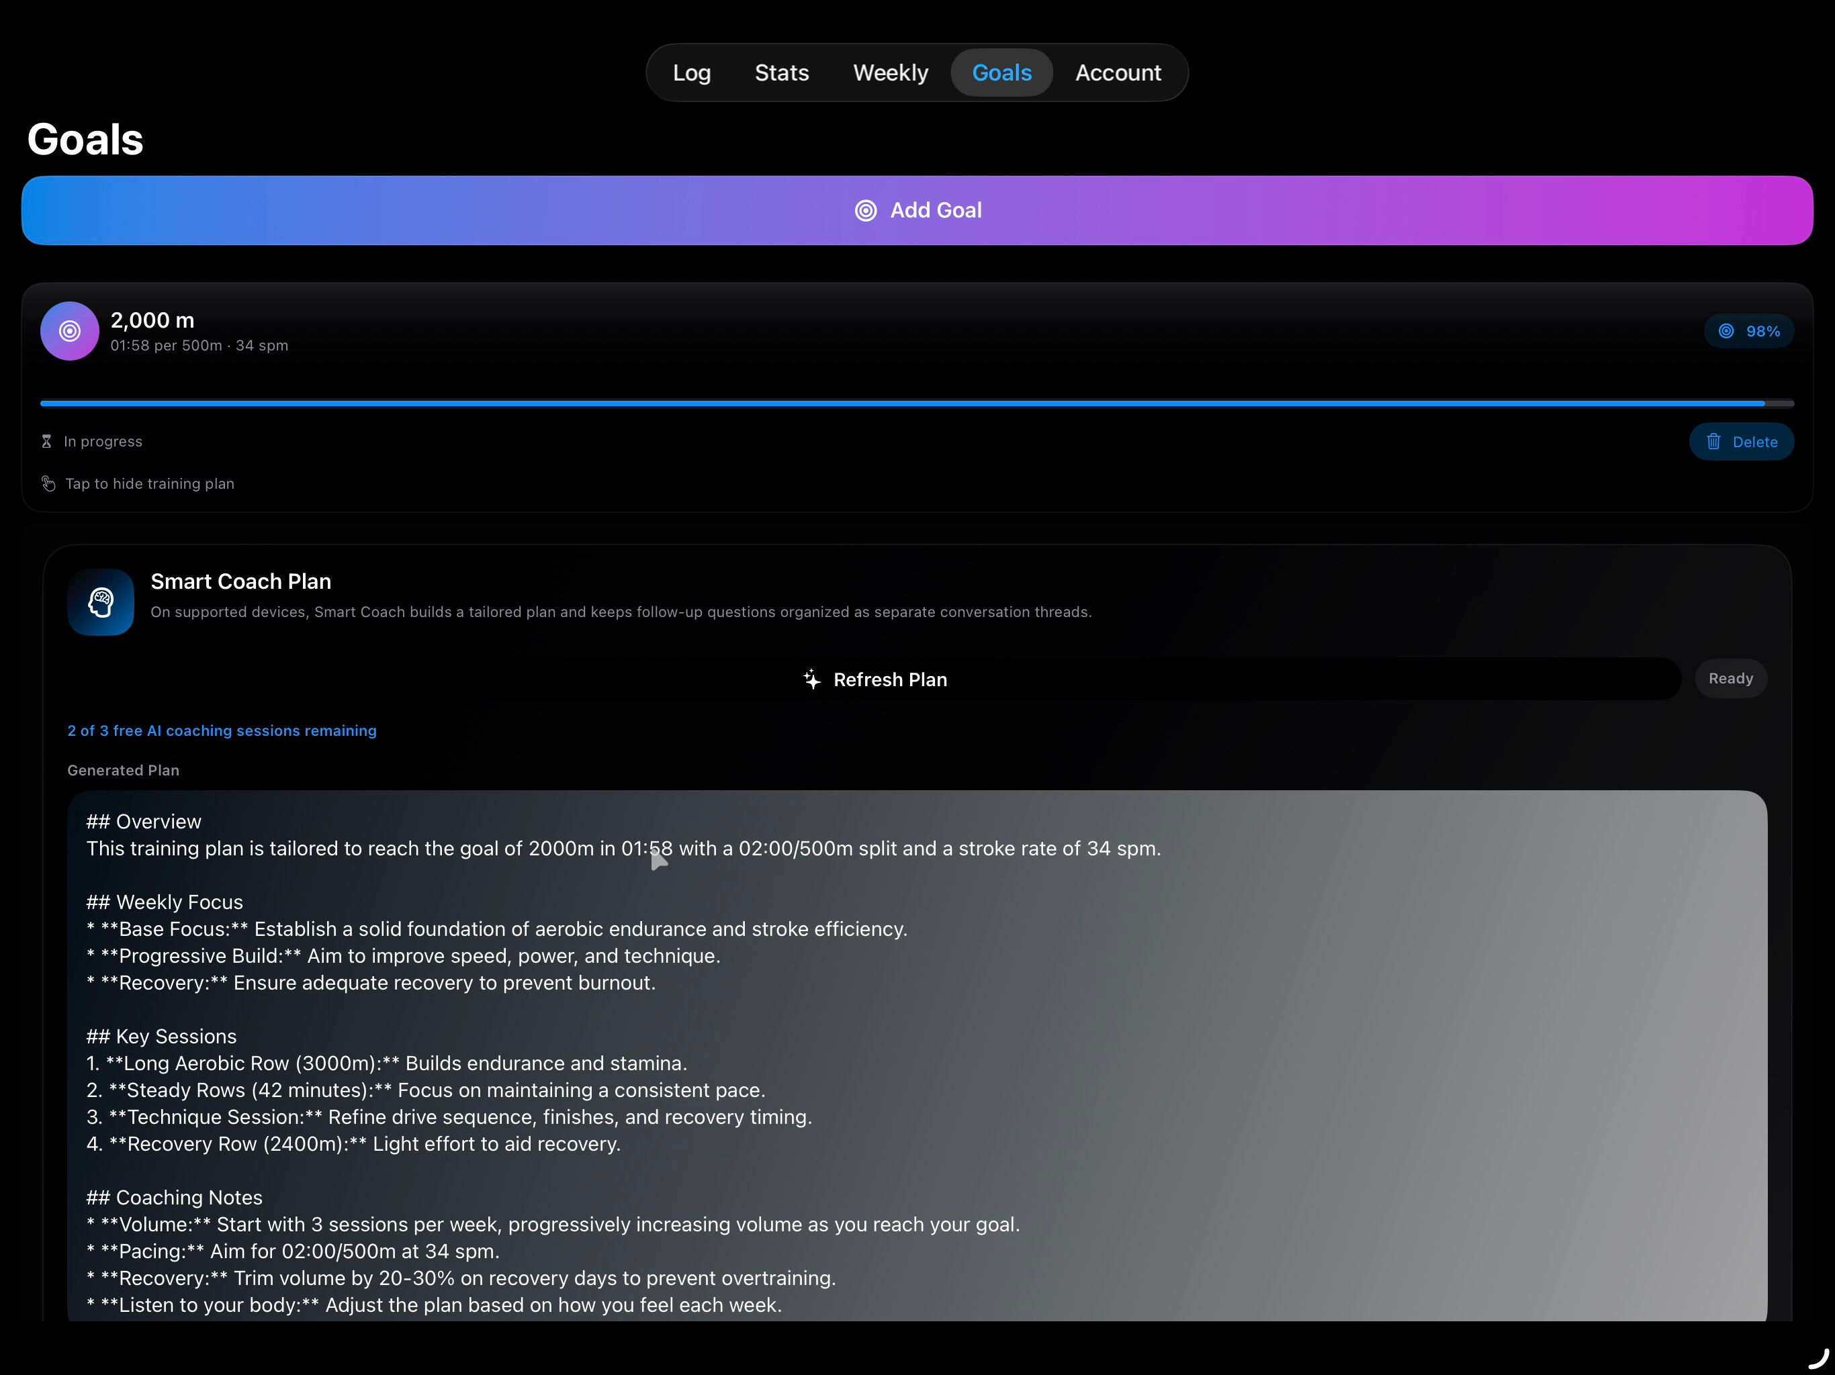This screenshot has width=1835, height=1375.
Task: Click the ## Overview heading
Action: [144, 822]
